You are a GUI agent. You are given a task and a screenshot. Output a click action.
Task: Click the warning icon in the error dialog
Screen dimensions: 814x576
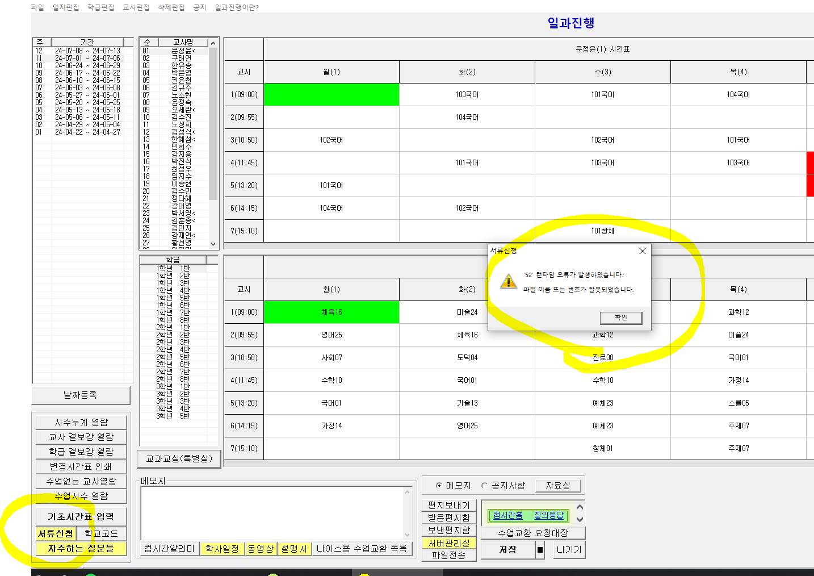[x=509, y=281]
